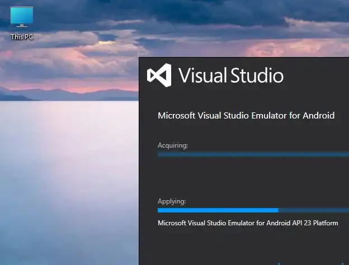Image resolution: width=349 pixels, height=265 pixels.
Task: Click the Acquiring progress bar
Action: [253, 154]
